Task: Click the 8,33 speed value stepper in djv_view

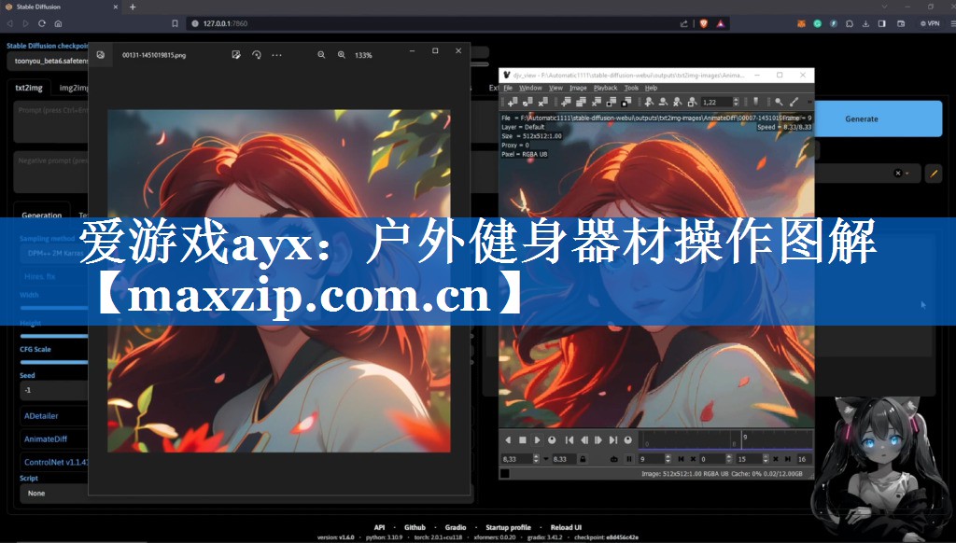Action: [x=536, y=459]
